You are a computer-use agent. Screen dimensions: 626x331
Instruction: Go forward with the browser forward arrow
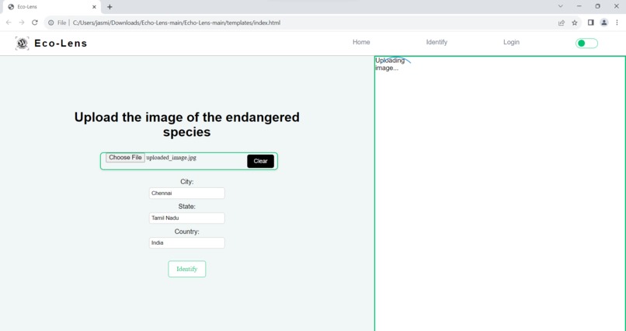22,23
